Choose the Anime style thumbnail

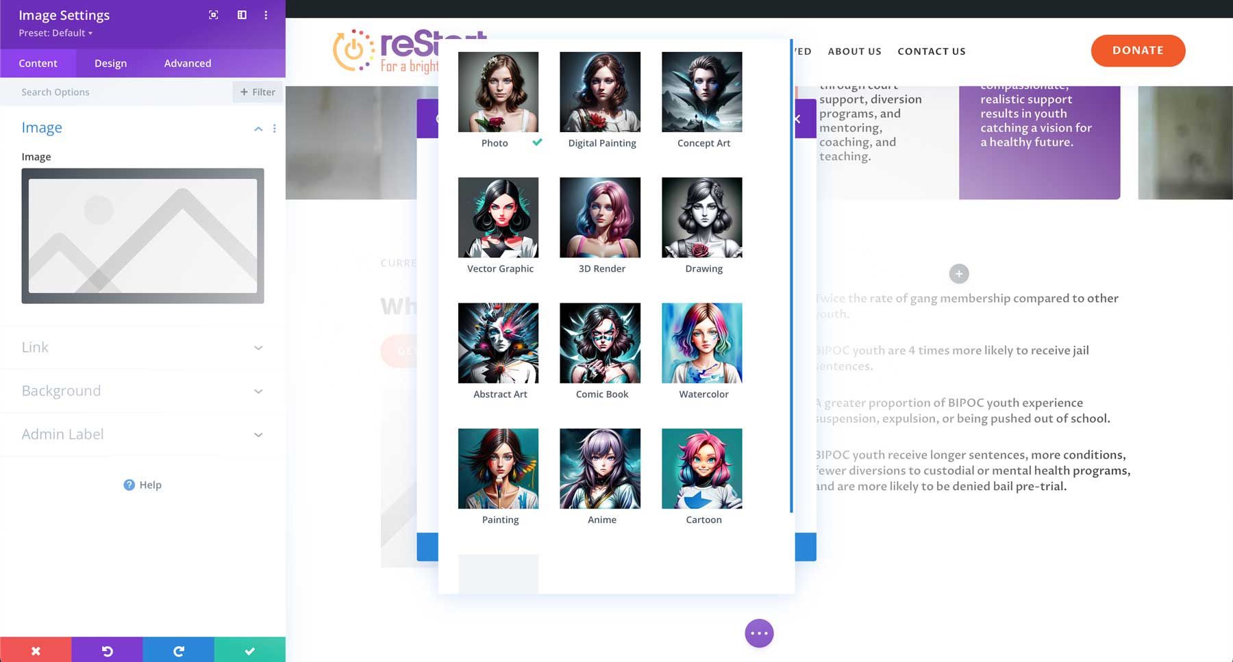tap(600, 468)
